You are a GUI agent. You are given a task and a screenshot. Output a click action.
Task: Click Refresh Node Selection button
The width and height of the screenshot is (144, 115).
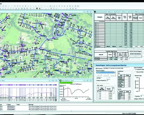(135, 54)
